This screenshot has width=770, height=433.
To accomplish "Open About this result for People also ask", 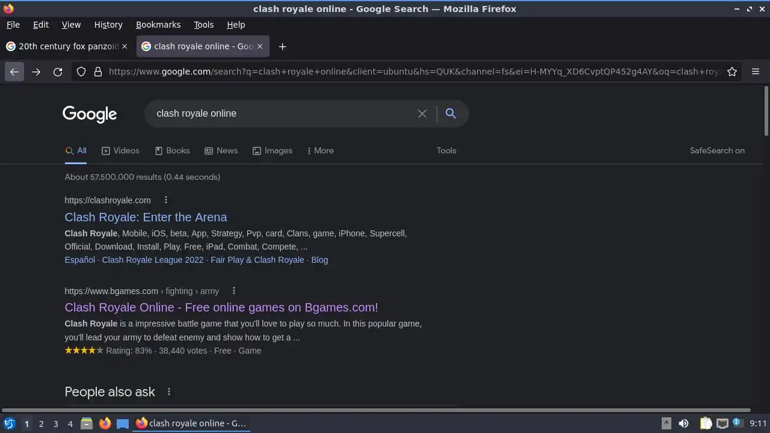I will 169,392.
